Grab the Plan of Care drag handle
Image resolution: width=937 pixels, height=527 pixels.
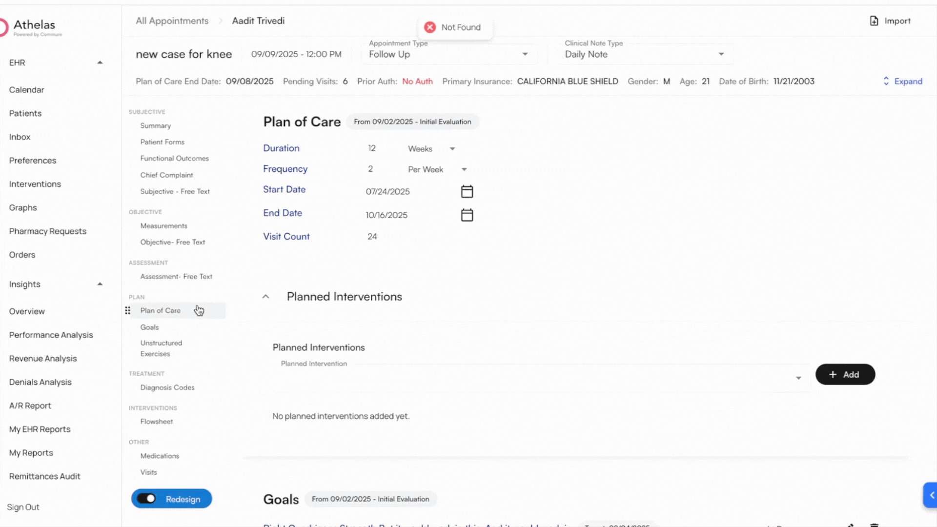(127, 311)
